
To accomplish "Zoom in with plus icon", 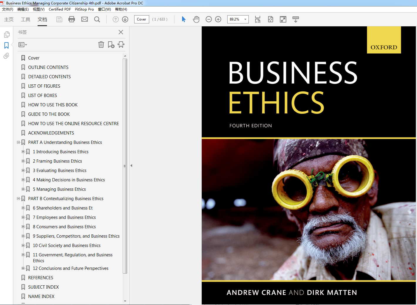I will [218, 19].
